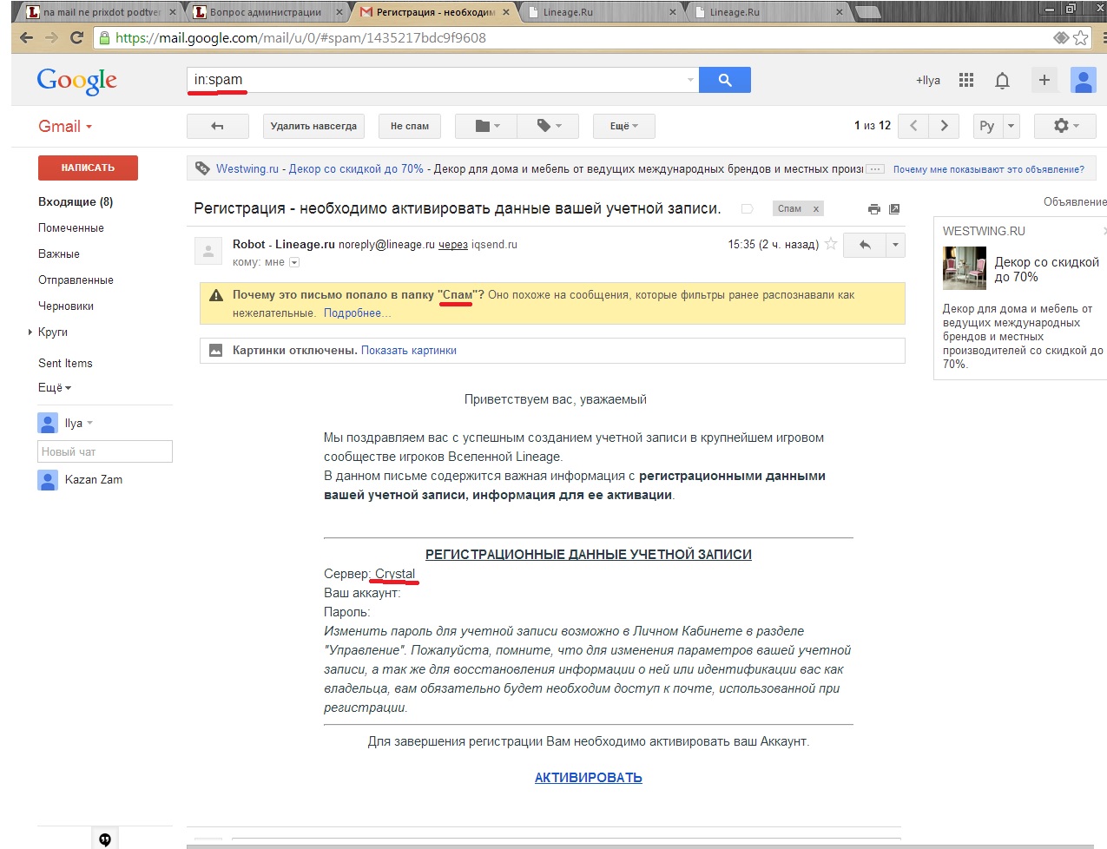The width and height of the screenshot is (1107, 849).
Task: Open the Sent Items label
Action: pyautogui.click(x=65, y=363)
